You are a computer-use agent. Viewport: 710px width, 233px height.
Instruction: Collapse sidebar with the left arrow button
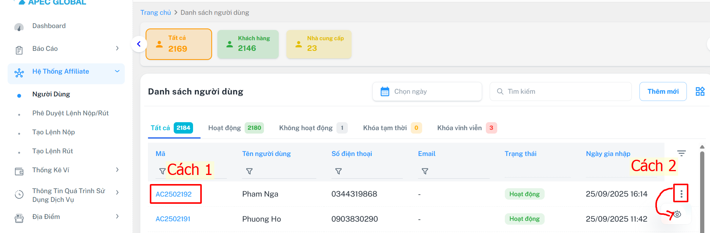pos(139,44)
